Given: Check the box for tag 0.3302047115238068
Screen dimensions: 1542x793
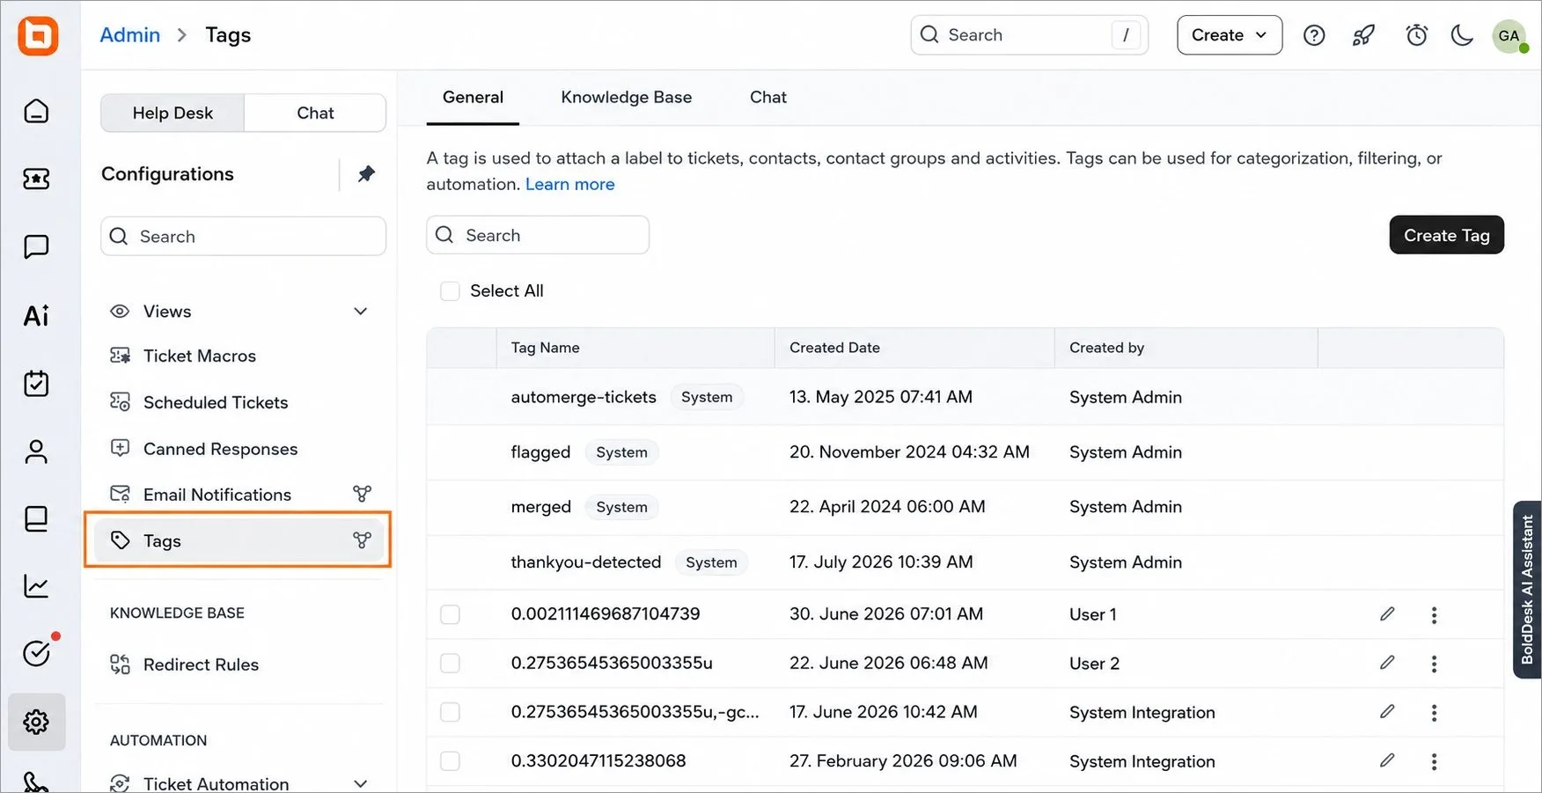Looking at the screenshot, I should point(450,760).
